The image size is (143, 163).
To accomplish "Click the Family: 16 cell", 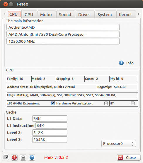I will [x=19, y=79].
